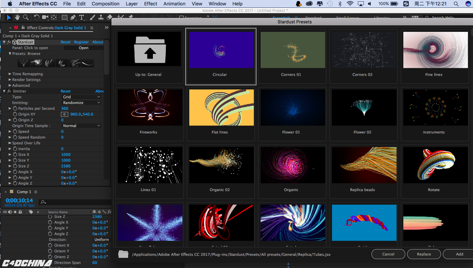Click Reset link for the Emitter effect
This screenshot has width=473, height=268.
(66, 91)
